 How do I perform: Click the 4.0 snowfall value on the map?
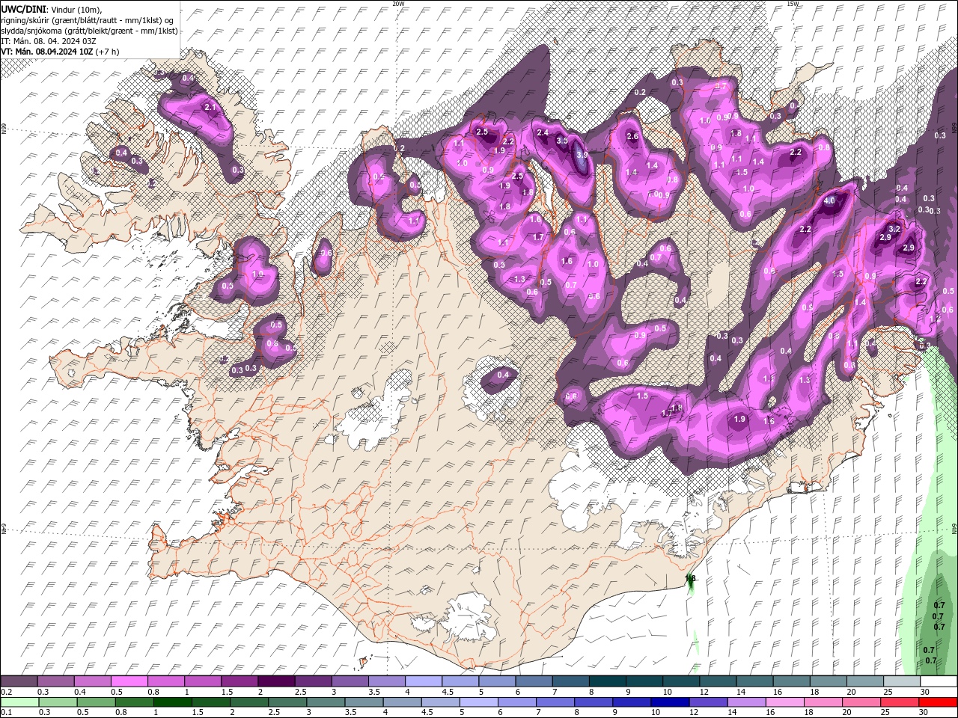829,201
